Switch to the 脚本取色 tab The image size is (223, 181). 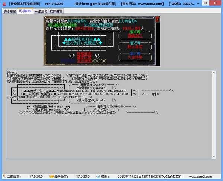point(10,12)
